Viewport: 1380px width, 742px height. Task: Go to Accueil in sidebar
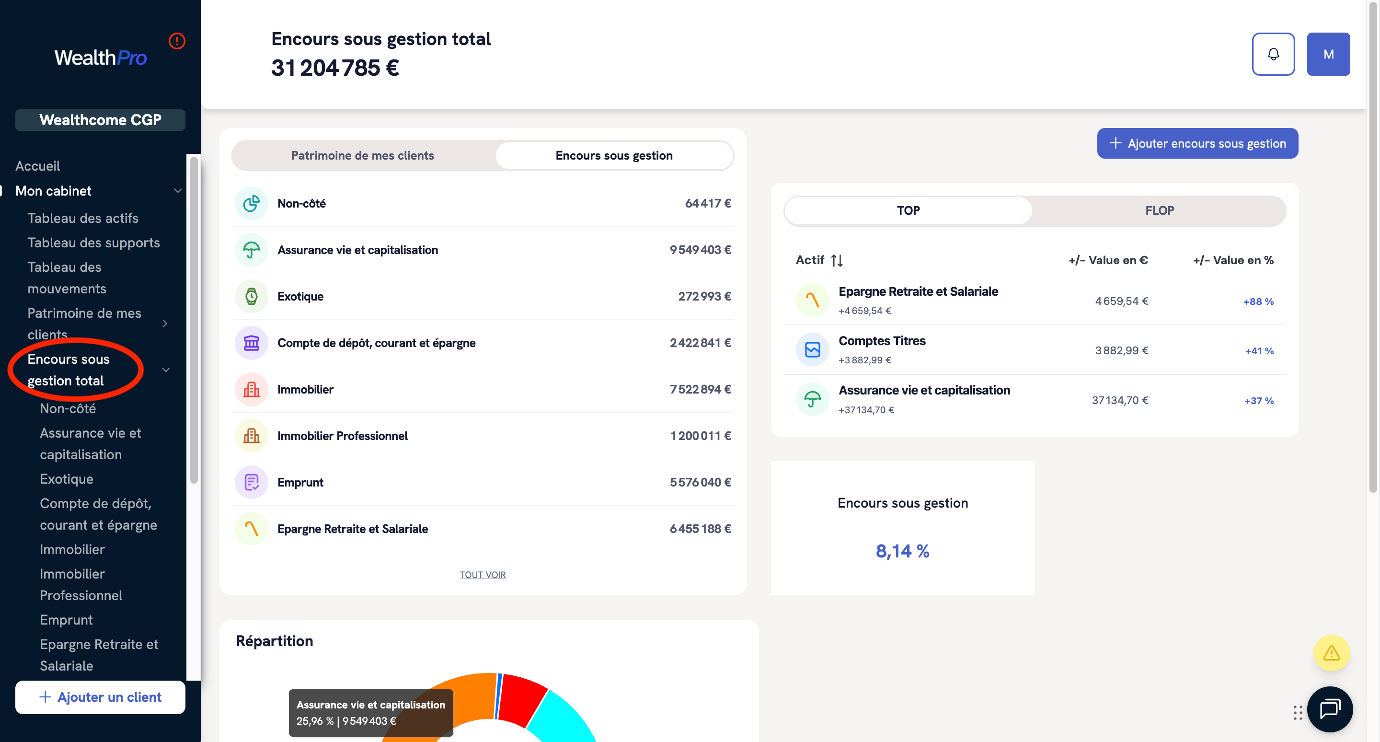[37, 166]
